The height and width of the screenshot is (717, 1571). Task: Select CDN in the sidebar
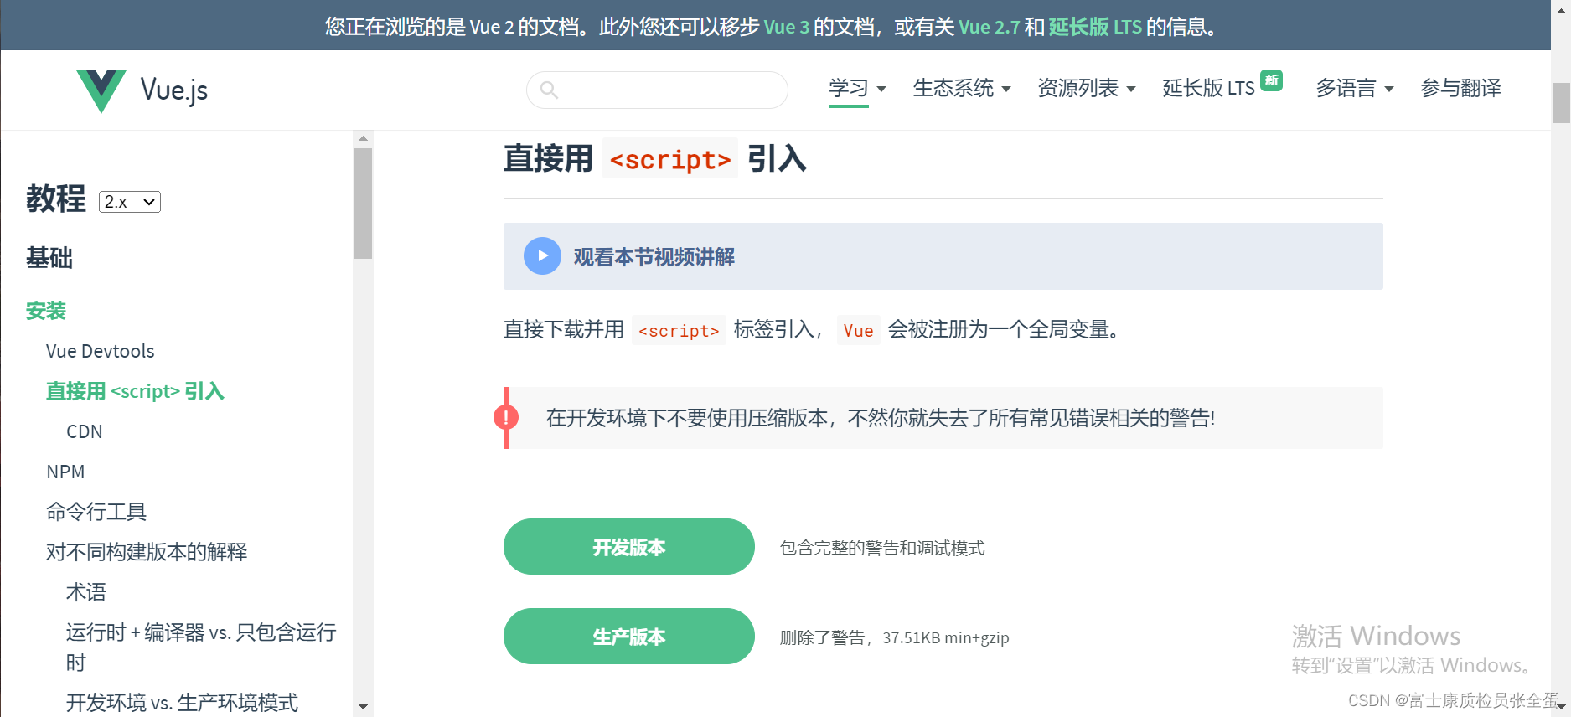point(85,431)
